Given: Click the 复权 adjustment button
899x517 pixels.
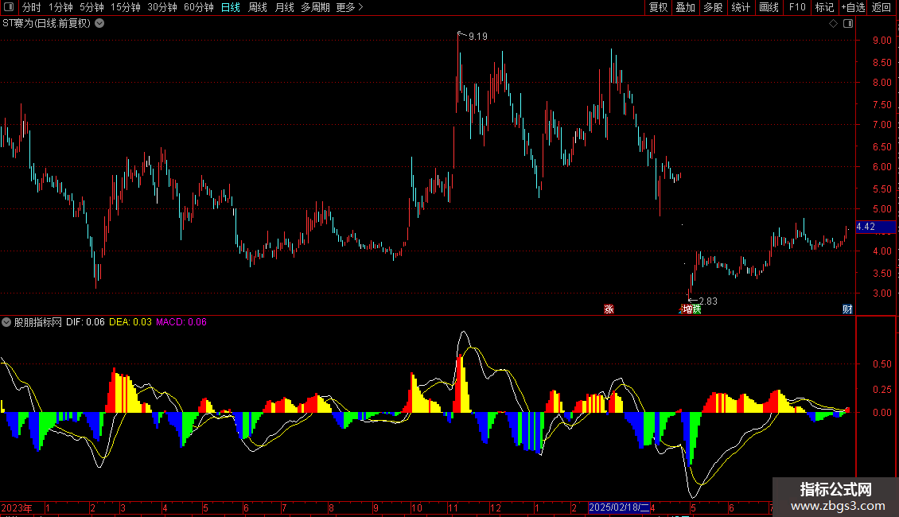Looking at the screenshot, I should click(658, 7).
